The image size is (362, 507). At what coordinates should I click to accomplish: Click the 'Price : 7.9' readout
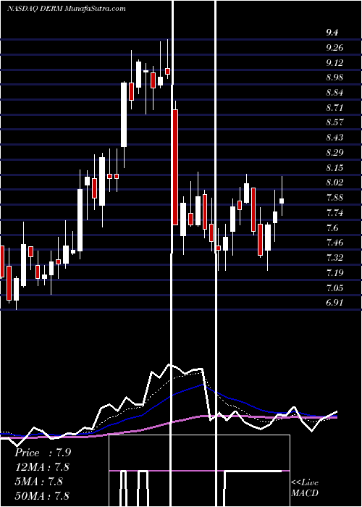pyautogui.click(x=43, y=453)
